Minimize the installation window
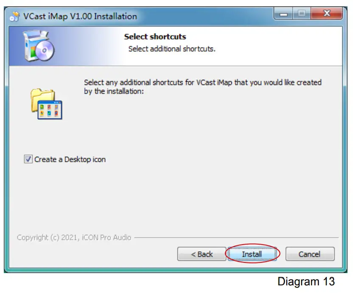 click(283, 14)
